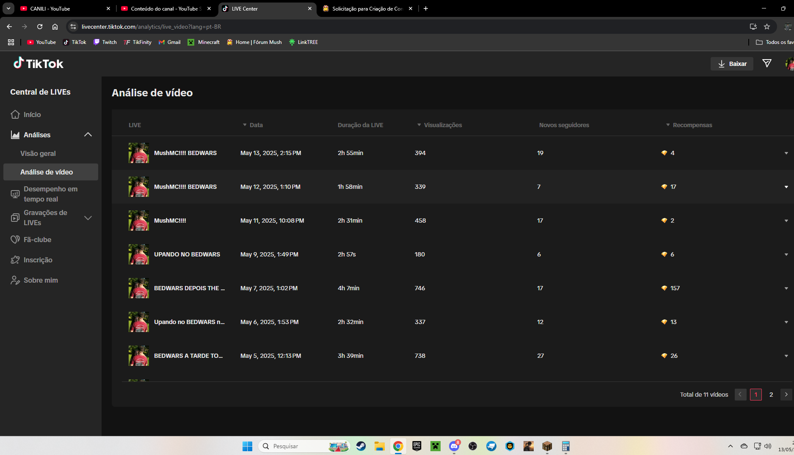Sort table by Data column
794x455 pixels.
tap(253, 125)
